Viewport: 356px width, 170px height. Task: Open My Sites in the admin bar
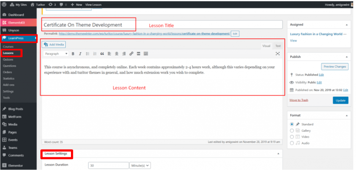point(18,5)
